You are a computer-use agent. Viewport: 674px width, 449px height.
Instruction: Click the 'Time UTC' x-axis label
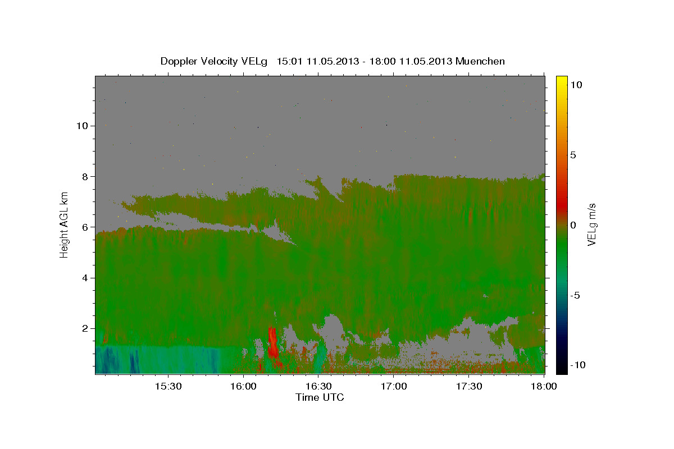(x=320, y=397)
